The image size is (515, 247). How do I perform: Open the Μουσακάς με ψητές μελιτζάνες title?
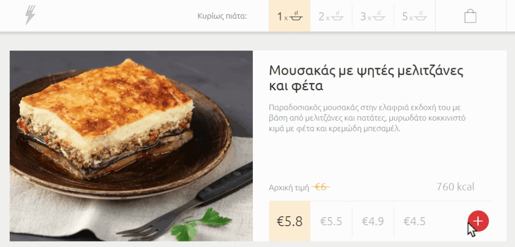pyautogui.click(x=366, y=78)
